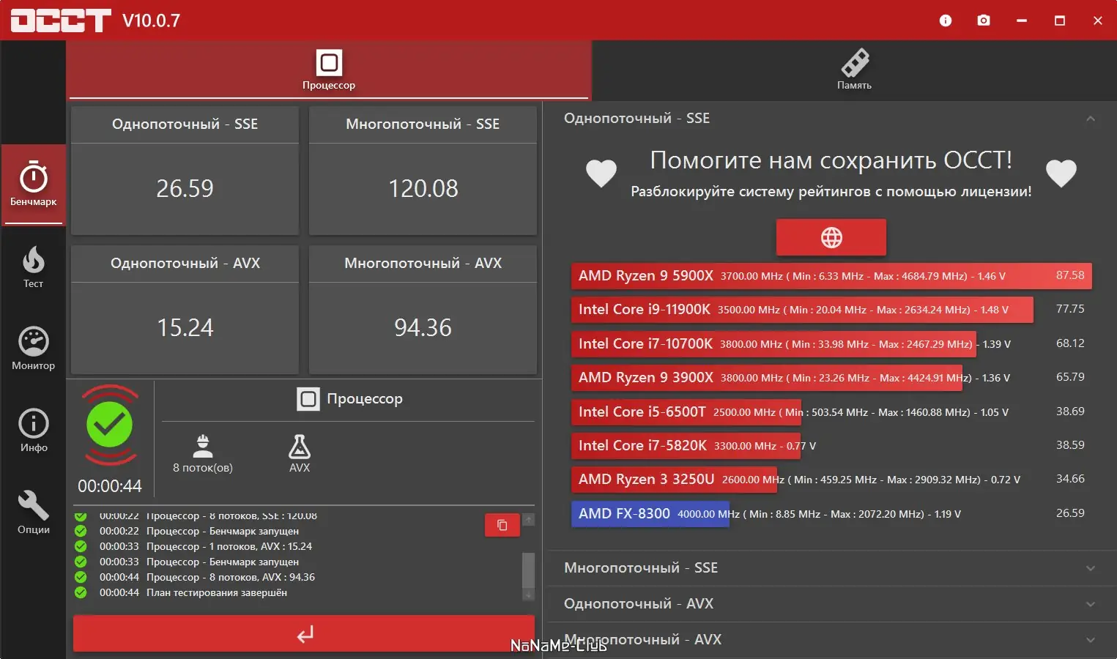This screenshot has width=1117, height=659.
Task: Select the Однопоточный - AVX score card
Action: [x=185, y=310]
